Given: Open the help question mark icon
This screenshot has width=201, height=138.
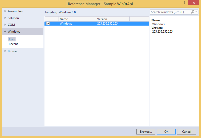Looking at the screenshot, I should [x=184, y=3].
